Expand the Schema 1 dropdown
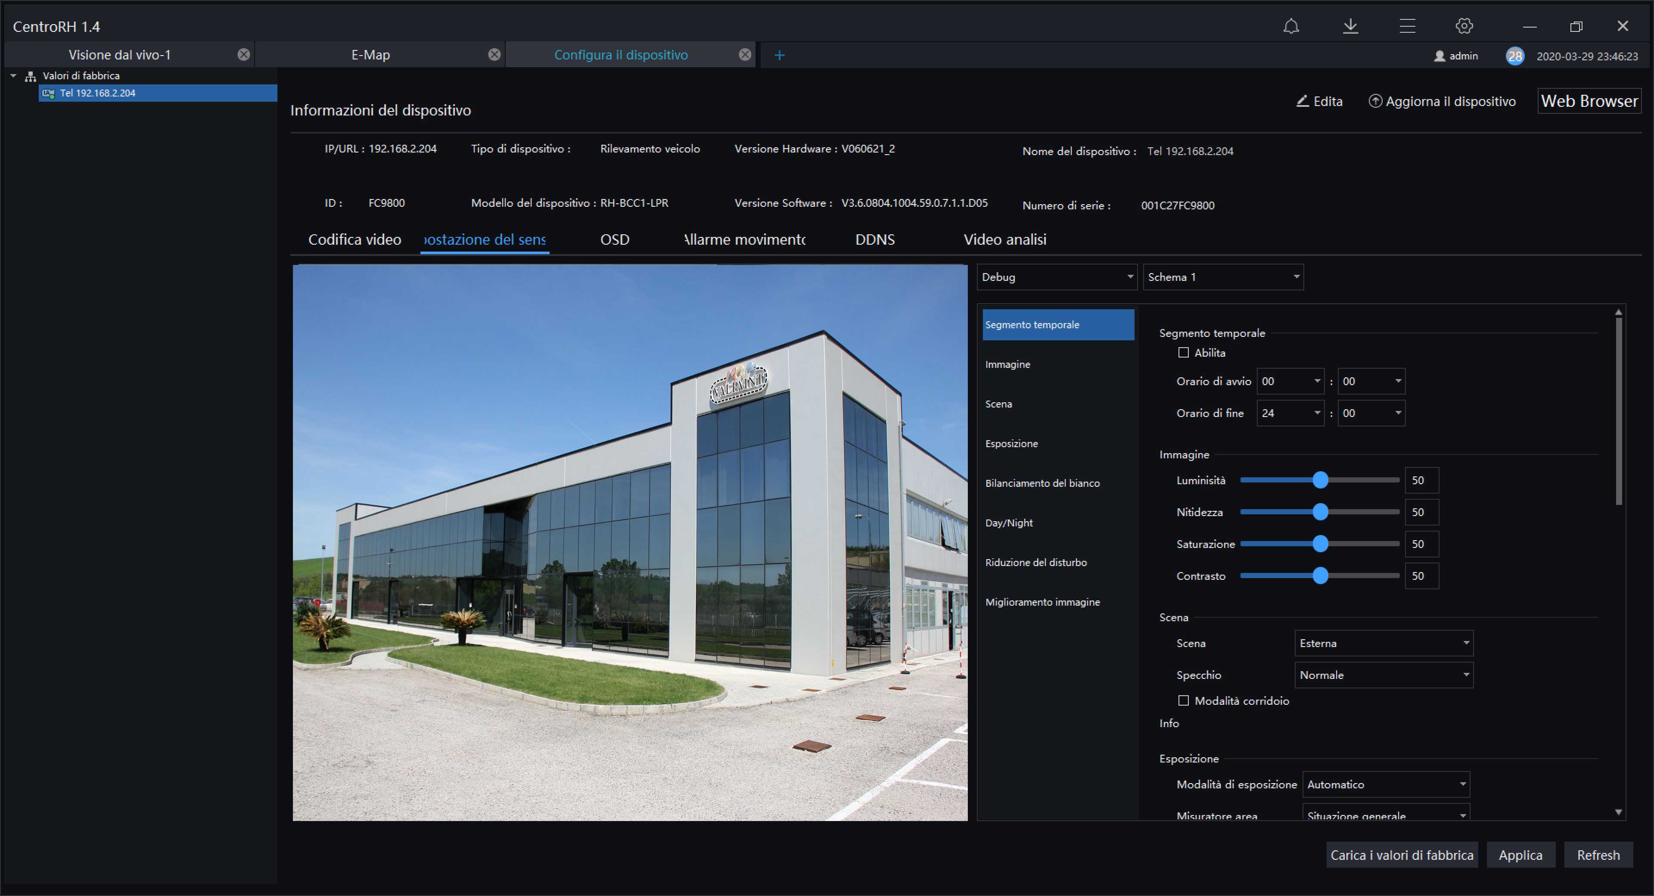 pos(1222,277)
